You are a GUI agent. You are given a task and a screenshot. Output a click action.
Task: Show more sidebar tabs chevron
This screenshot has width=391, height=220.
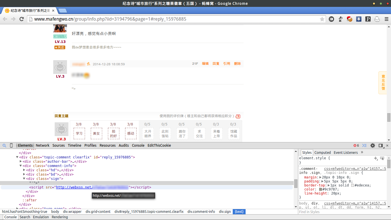(362, 152)
